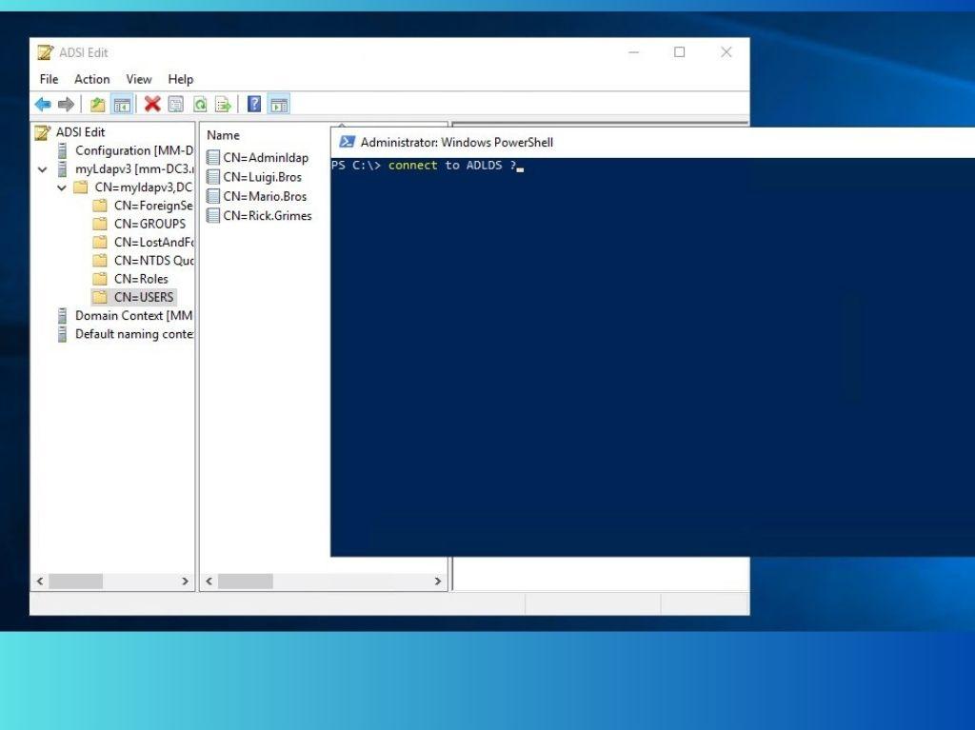
Task: Collapse the myLdapv3 connection node
Action: [42, 169]
